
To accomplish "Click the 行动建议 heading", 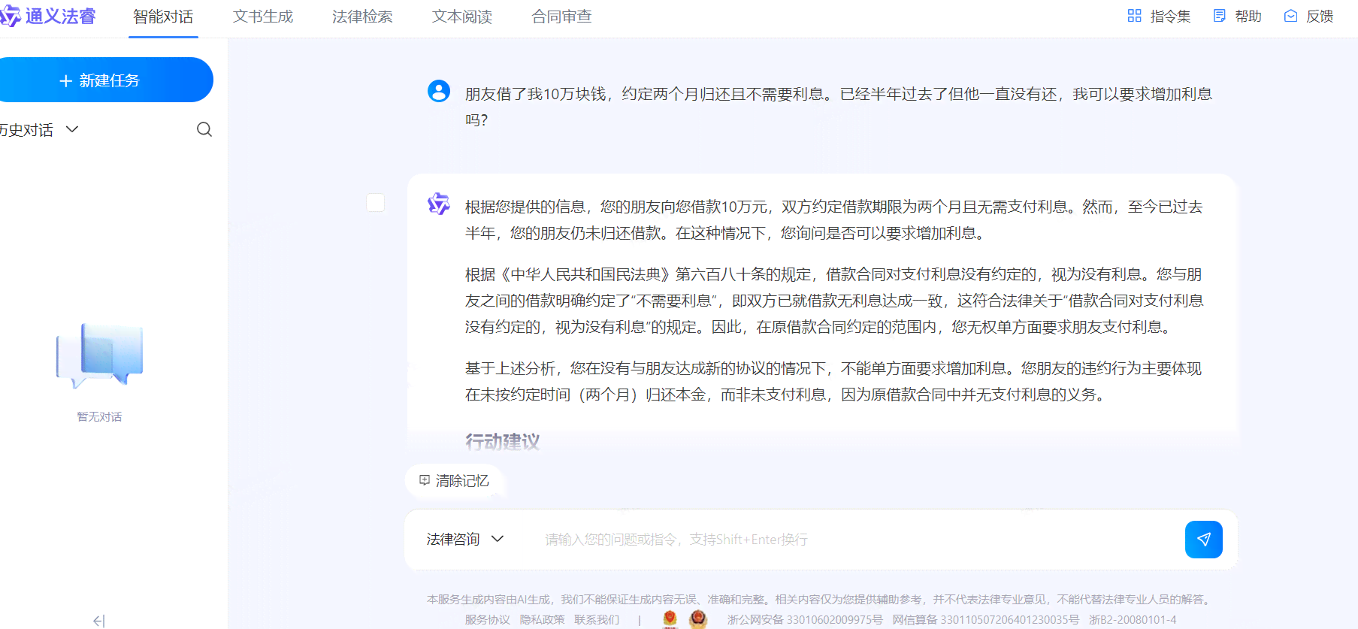I will pos(502,441).
